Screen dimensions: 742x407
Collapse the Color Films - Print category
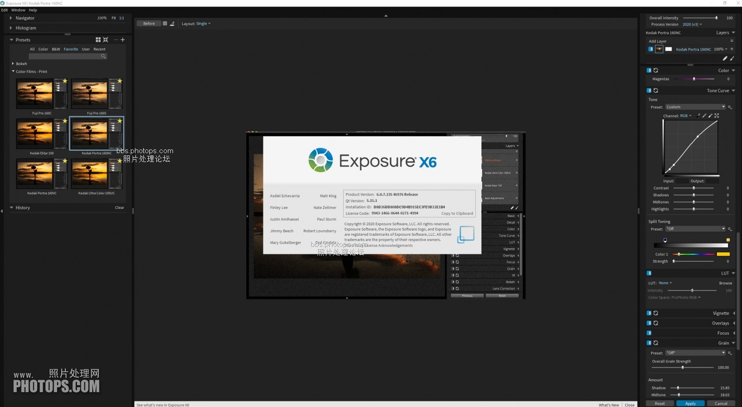coord(13,71)
